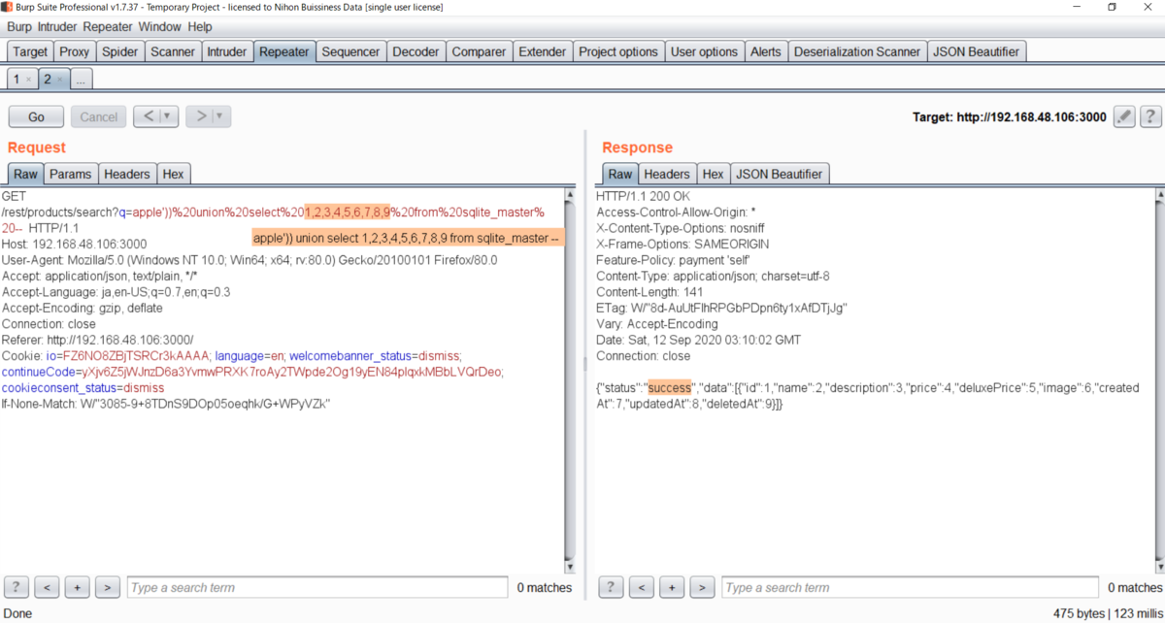Click the Referer header line in request

[x=98, y=340]
